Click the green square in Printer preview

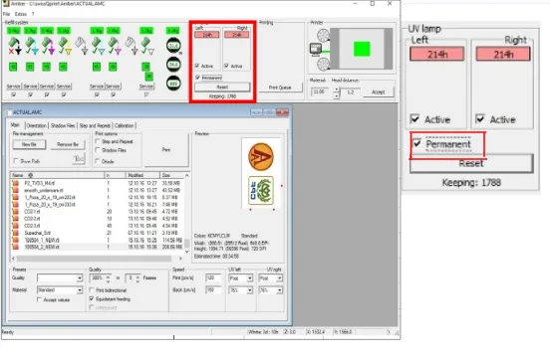pyautogui.click(x=362, y=49)
